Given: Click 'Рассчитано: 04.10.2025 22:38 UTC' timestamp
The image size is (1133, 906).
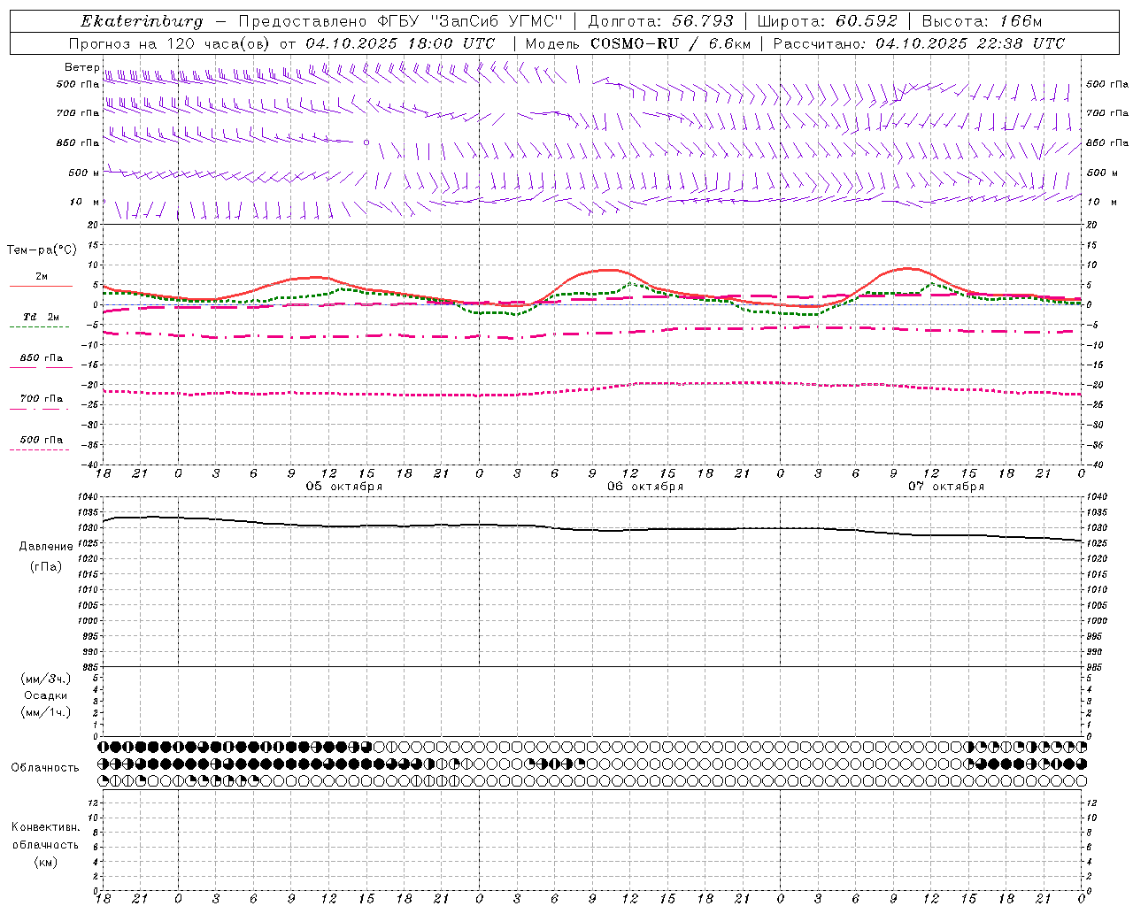Looking at the screenshot, I should click(919, 43).
